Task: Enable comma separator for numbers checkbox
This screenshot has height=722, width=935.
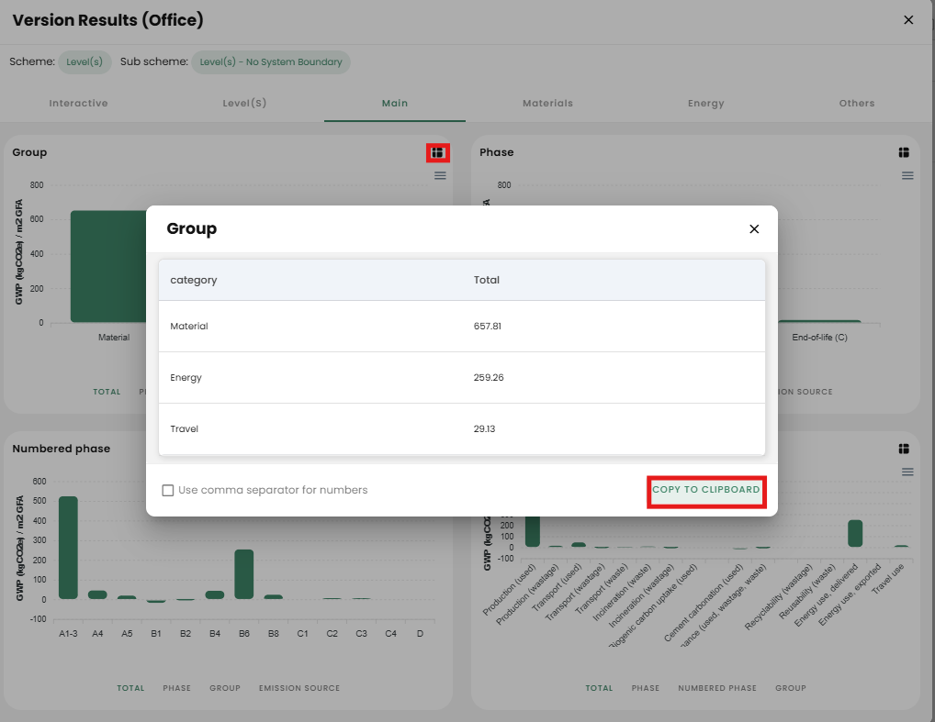Action: click(x=168, y=490)
